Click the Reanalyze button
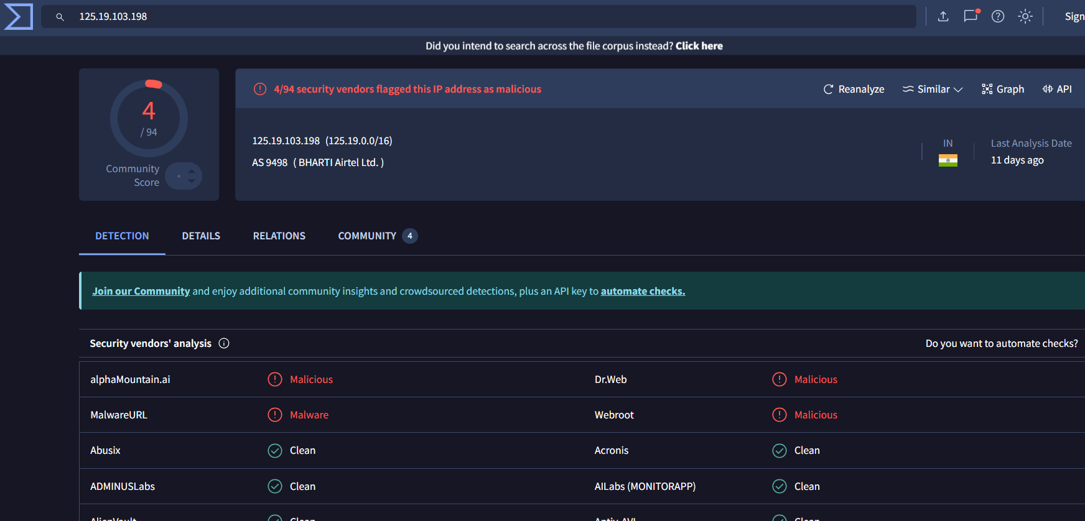 coord(854,89)
